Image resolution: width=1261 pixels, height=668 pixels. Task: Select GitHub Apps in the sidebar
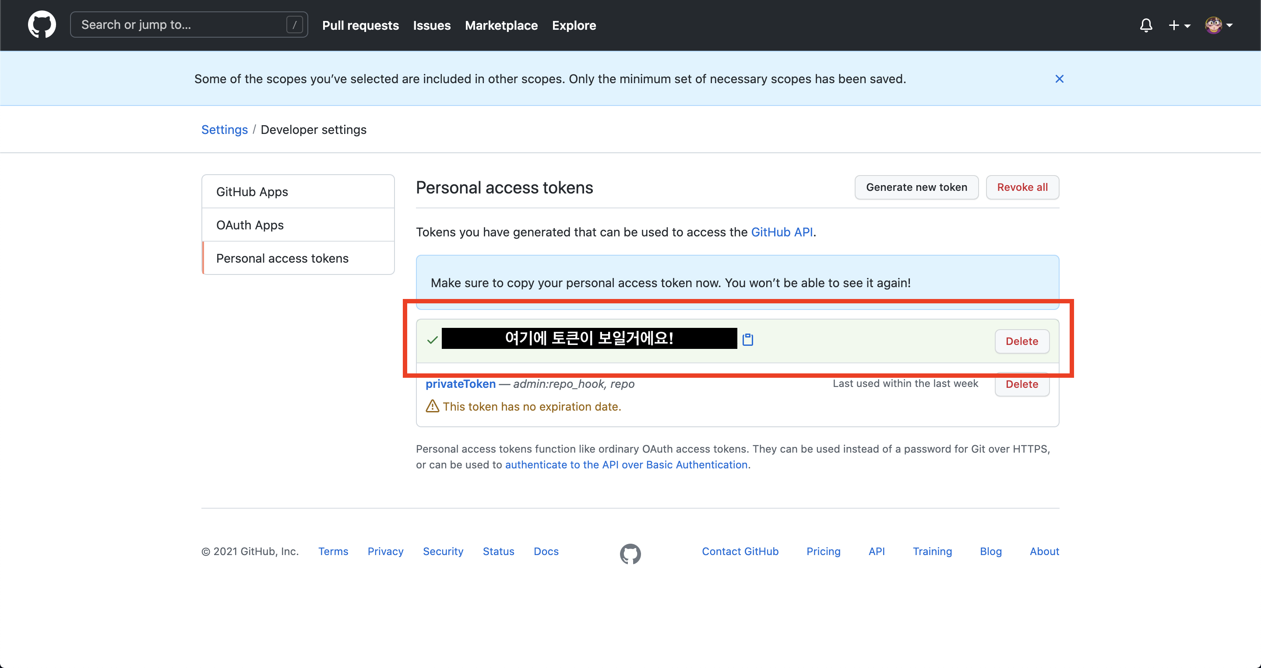pos(252,192)
